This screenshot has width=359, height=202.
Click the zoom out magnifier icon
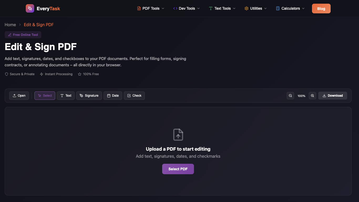point(290,96)
